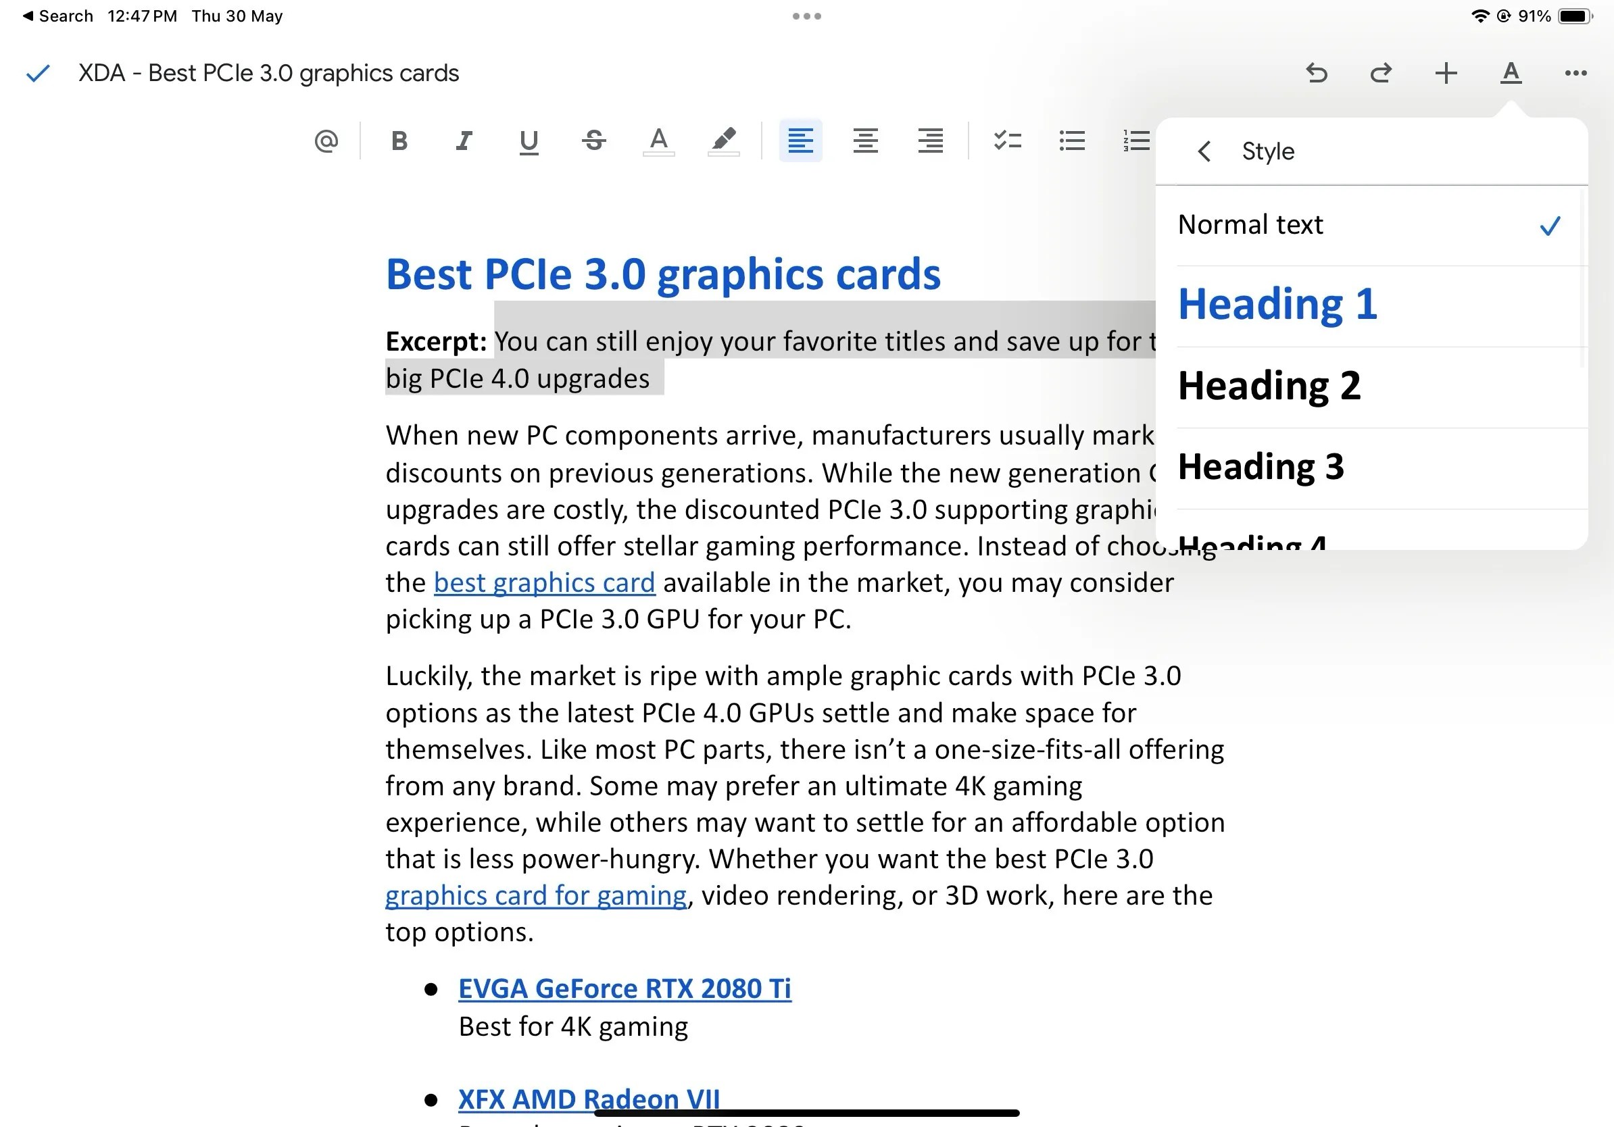Open the XFX AMD Radeon VII link
This screenshot has width=1614, height=1127.
[x=589, y=1099]
